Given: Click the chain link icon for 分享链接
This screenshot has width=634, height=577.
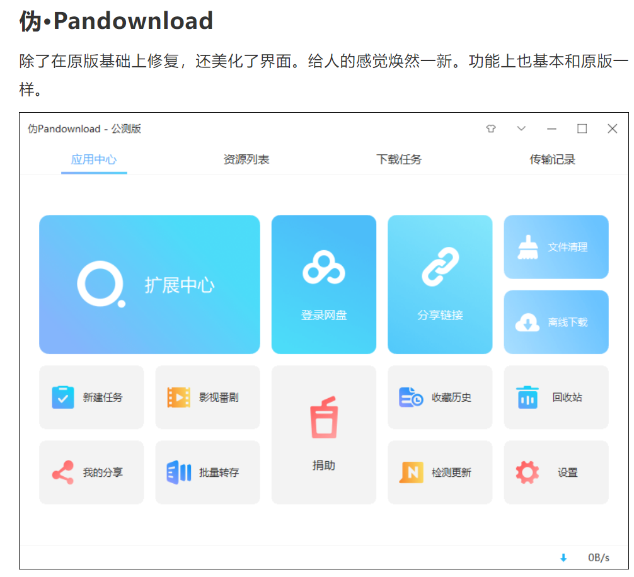Looking at the screenshot, I should (x=440, y=266).
